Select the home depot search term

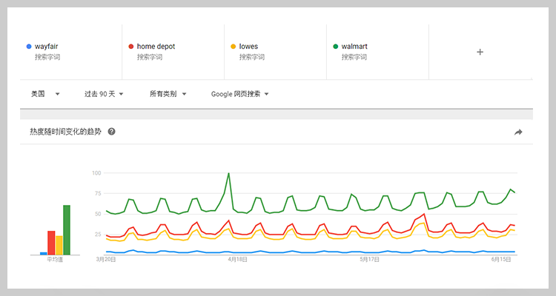tap(156, 47)
